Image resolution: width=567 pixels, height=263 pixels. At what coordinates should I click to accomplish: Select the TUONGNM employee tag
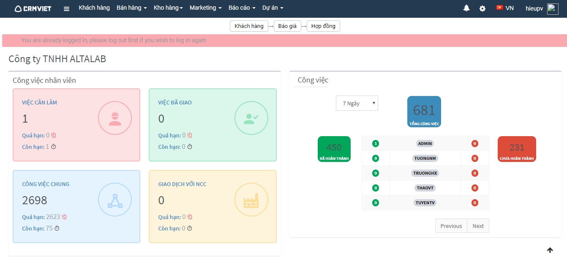click(425, 158)
